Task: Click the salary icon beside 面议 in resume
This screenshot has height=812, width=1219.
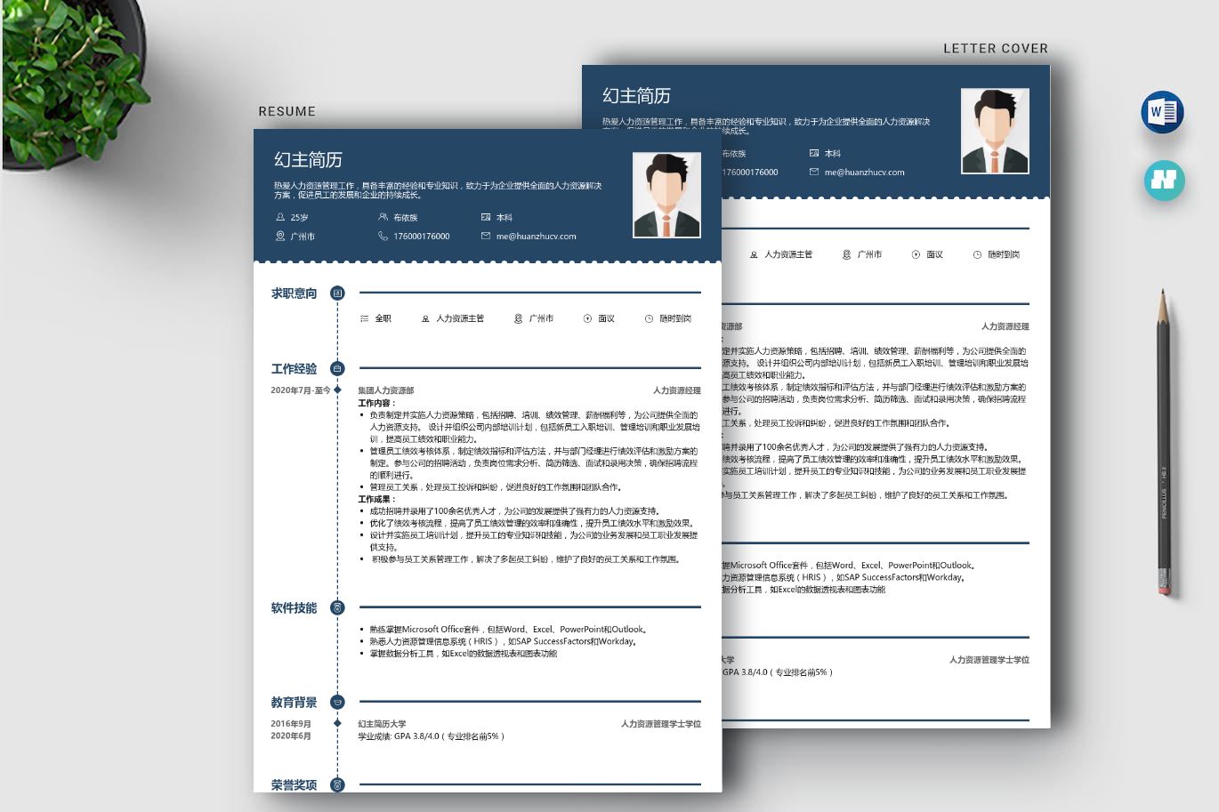Action: point(587,318)
